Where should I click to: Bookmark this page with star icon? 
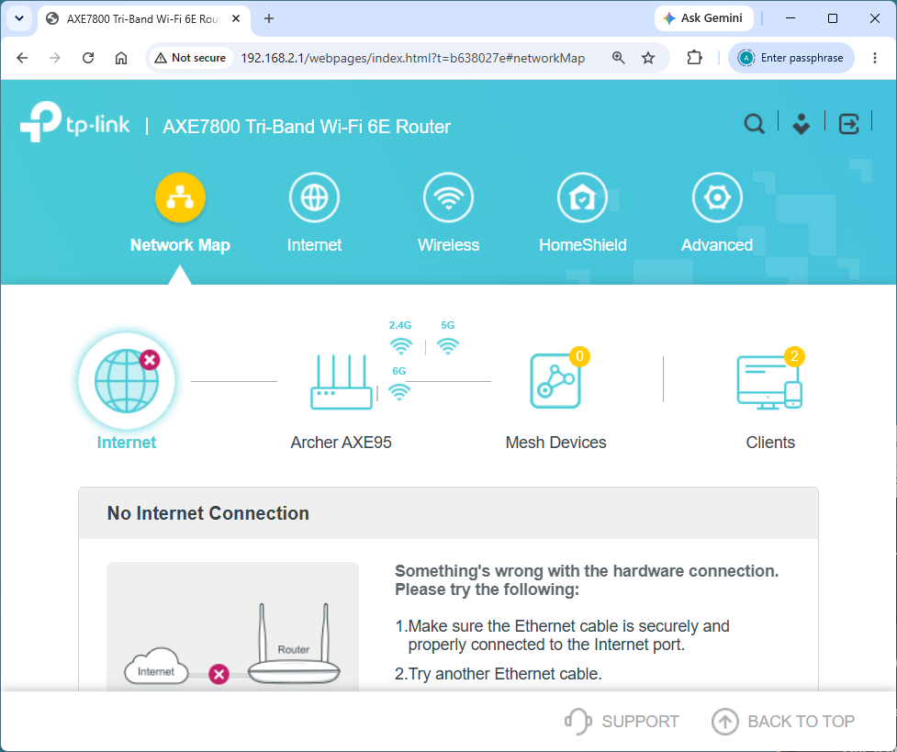tap(647, 58)
